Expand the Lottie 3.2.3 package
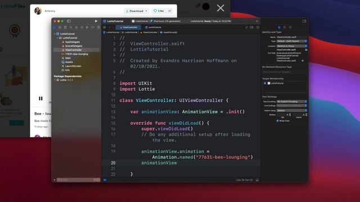The image size is (360, 202). point(55,80)
